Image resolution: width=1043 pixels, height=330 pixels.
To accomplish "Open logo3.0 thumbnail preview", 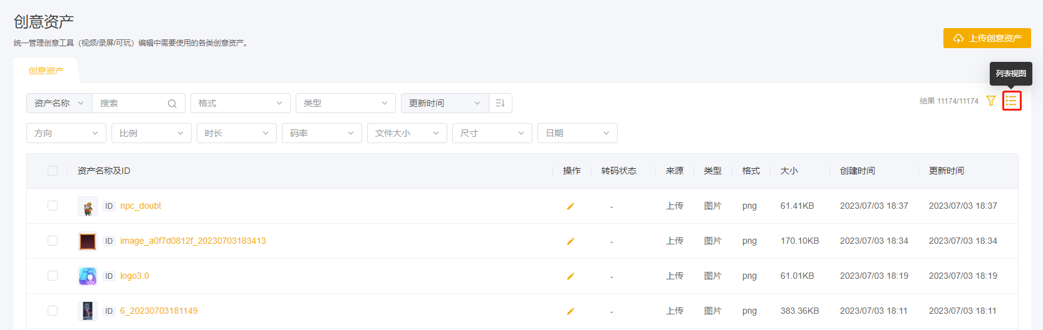I will click(x=88, y=276).
